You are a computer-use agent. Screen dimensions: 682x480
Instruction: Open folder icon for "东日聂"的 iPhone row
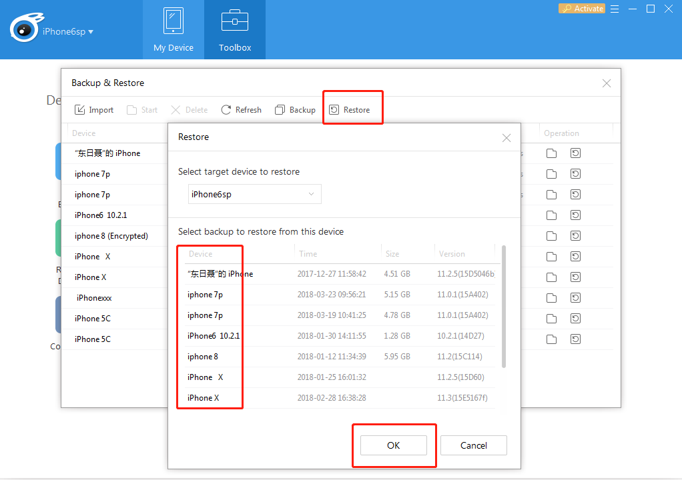(551, 153)
